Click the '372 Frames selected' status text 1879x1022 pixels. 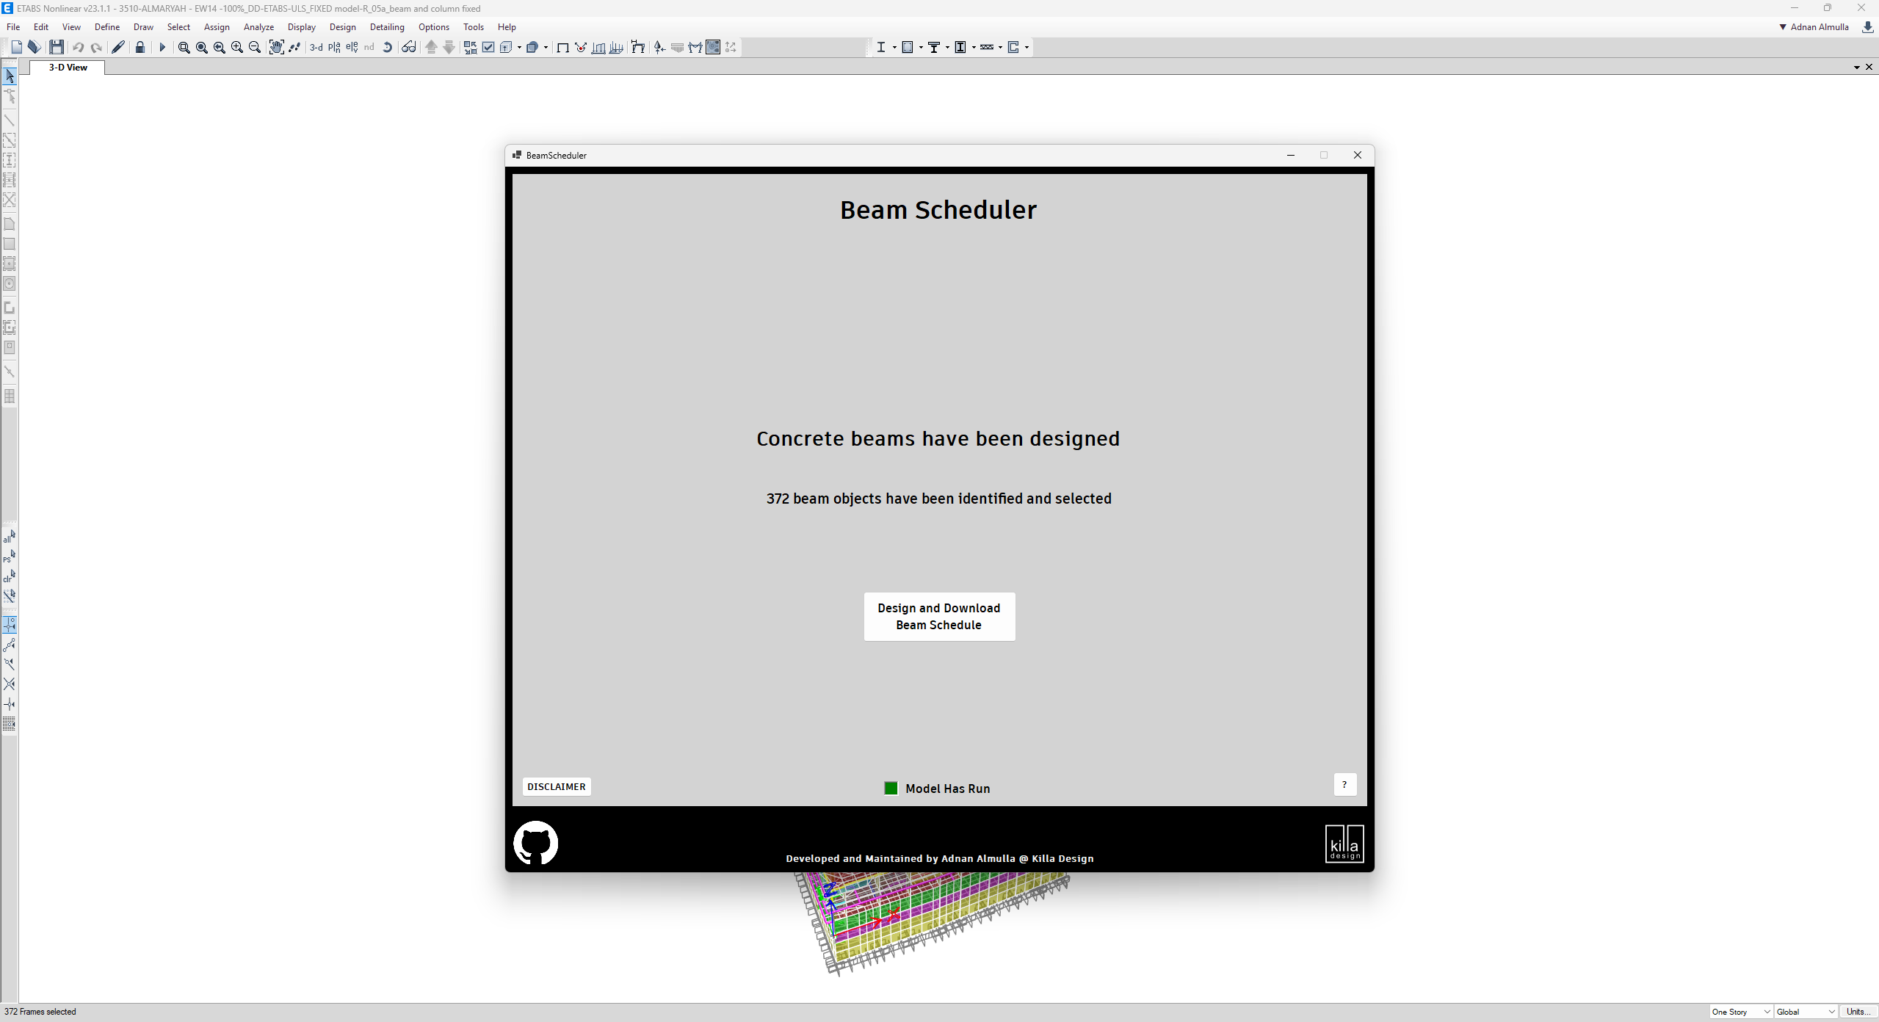[40, 1012]
